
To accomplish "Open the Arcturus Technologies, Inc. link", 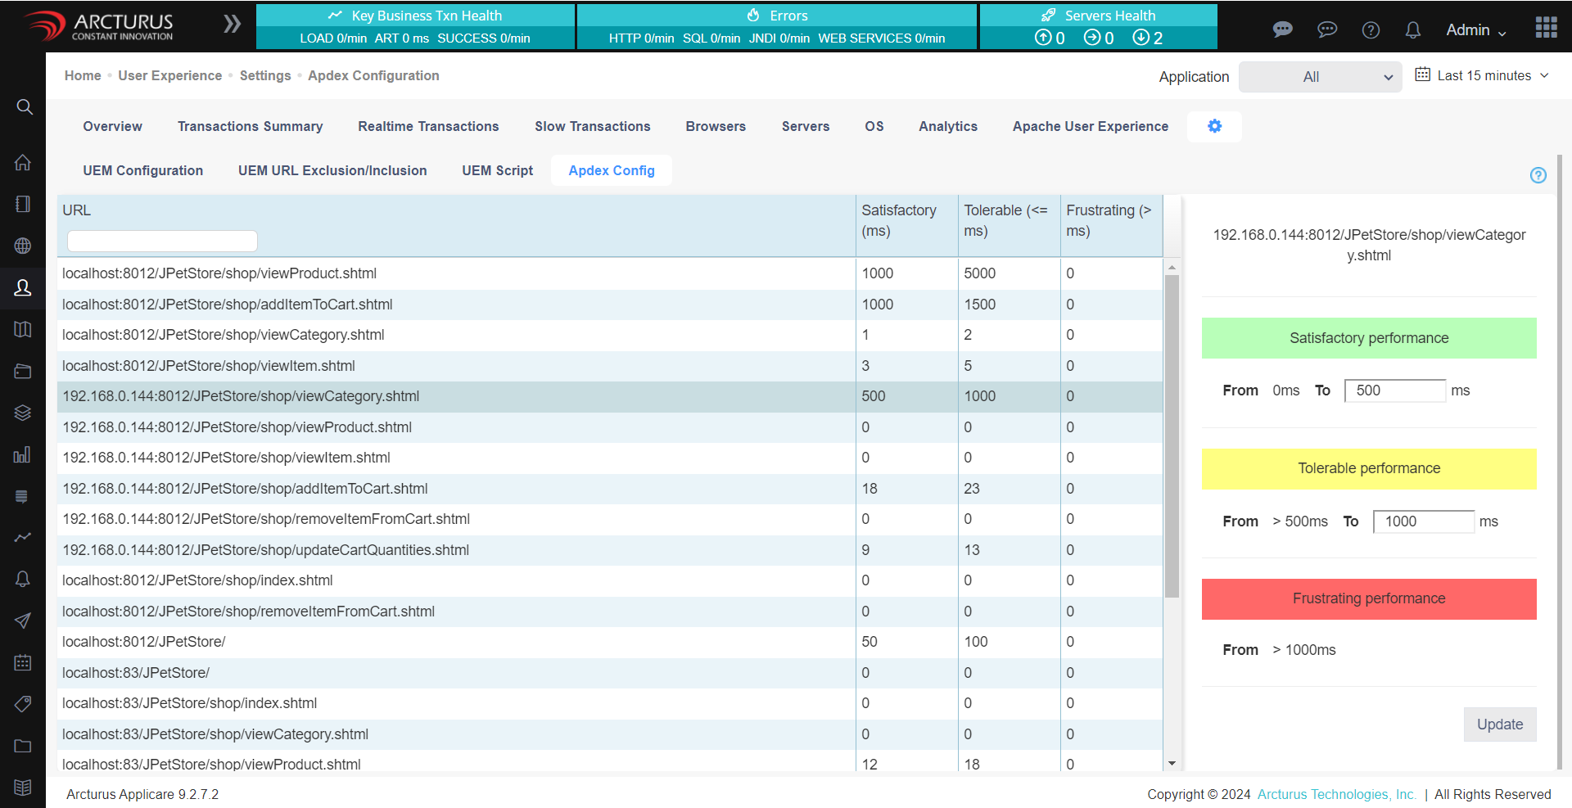I will 1337,794.
